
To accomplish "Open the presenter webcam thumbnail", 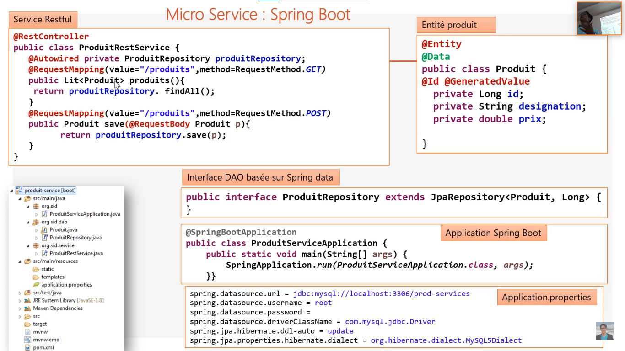I will coord(599,18).
